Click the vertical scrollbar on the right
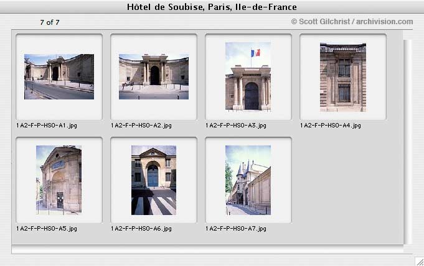 click(x=408, y=142)
